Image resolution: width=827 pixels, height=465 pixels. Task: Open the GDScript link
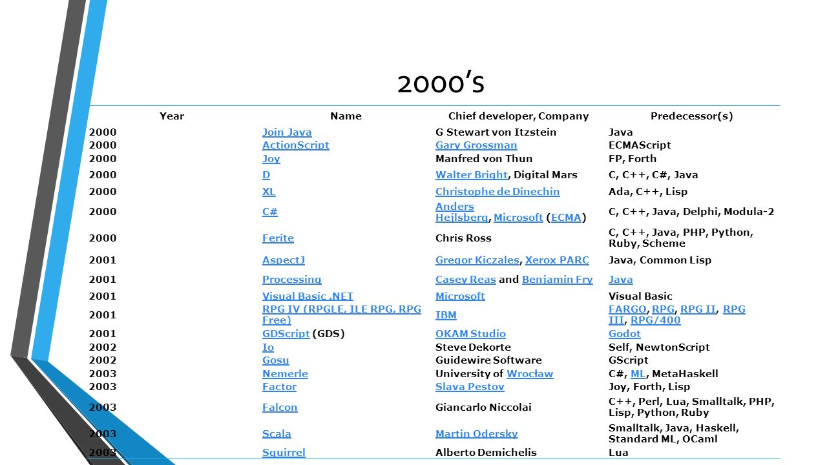(286, 334)
